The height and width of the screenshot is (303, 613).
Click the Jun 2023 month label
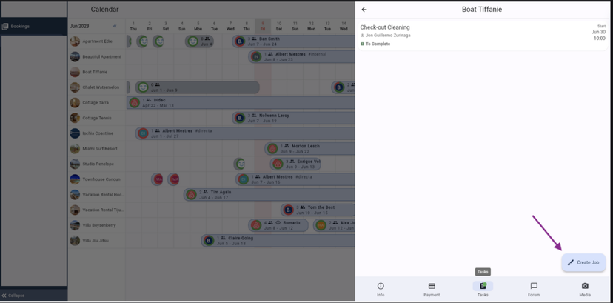click(79, 26)
